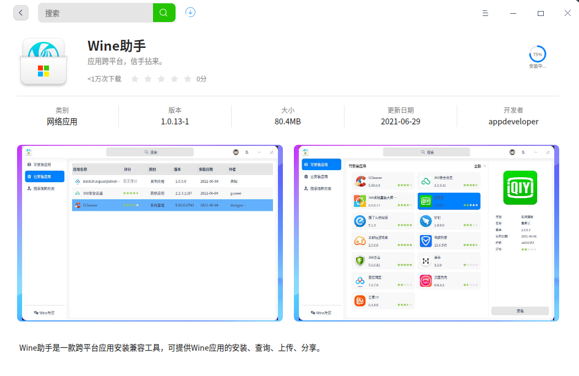Click the 更新日期 label
The width and height of the screenshot is (579, 376).
click(x=401, y=110)
